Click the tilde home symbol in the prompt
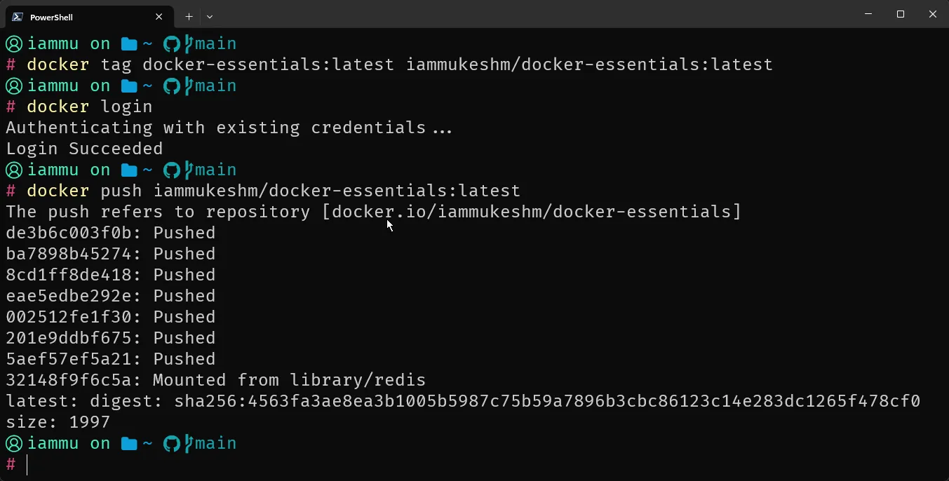949x481 pixels. coord(148,43)
